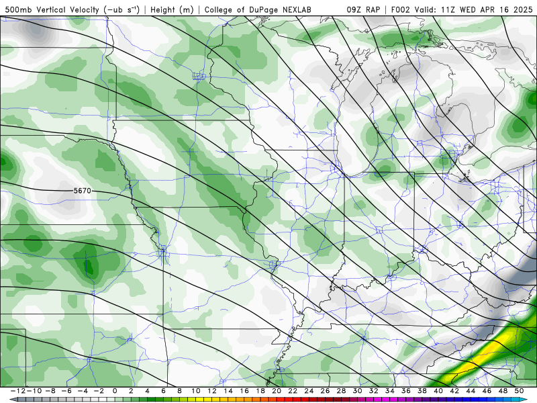Click the 28 color scale label
The image size is (537, 403).
point(341,391)
